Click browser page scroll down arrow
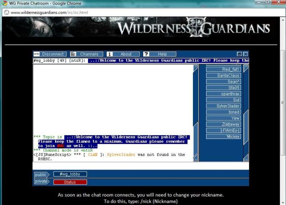The height and width of the screenshot is (205, 286). pos(283,202)
